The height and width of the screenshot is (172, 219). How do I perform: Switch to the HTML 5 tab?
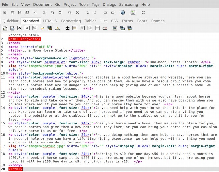pos(50,21)
